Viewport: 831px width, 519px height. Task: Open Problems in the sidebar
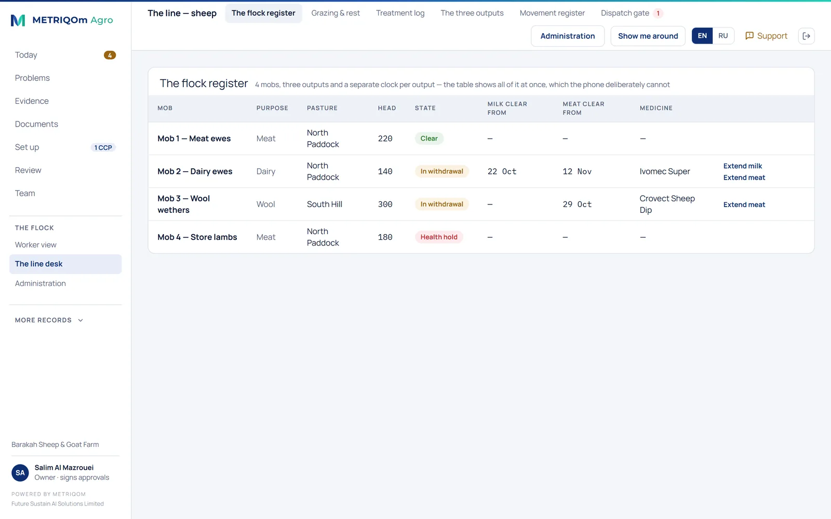(x=65, y=78)
